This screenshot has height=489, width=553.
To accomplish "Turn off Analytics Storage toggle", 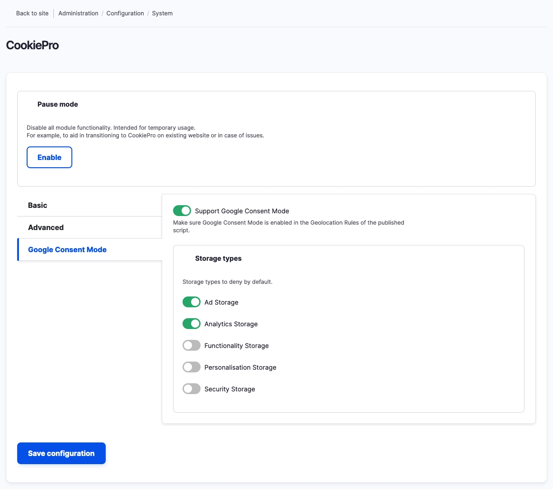I will pos(192,324).
